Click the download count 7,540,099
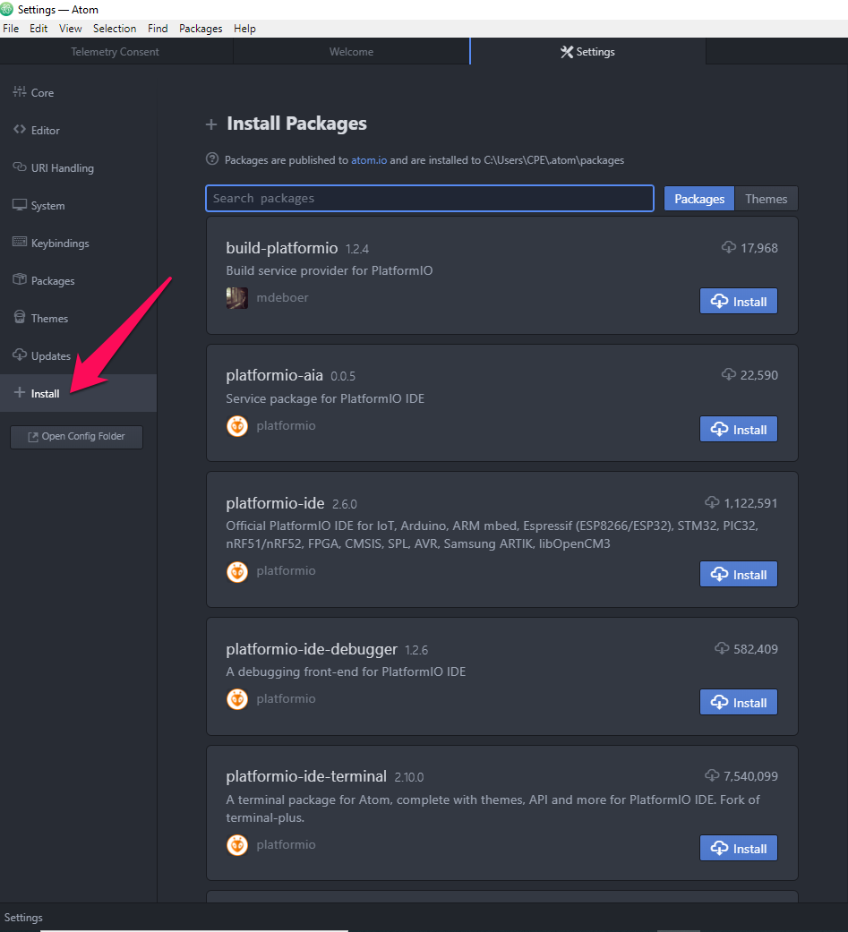The image size is (848, 932). [750, 776]
